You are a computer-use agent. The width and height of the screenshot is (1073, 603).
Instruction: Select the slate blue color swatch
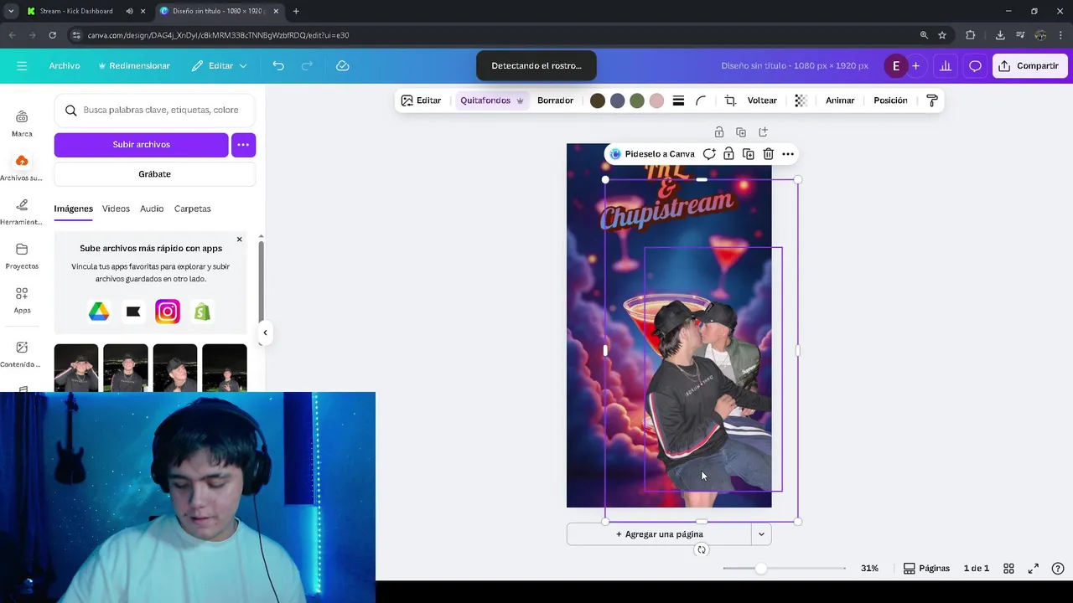click(618, 100)
